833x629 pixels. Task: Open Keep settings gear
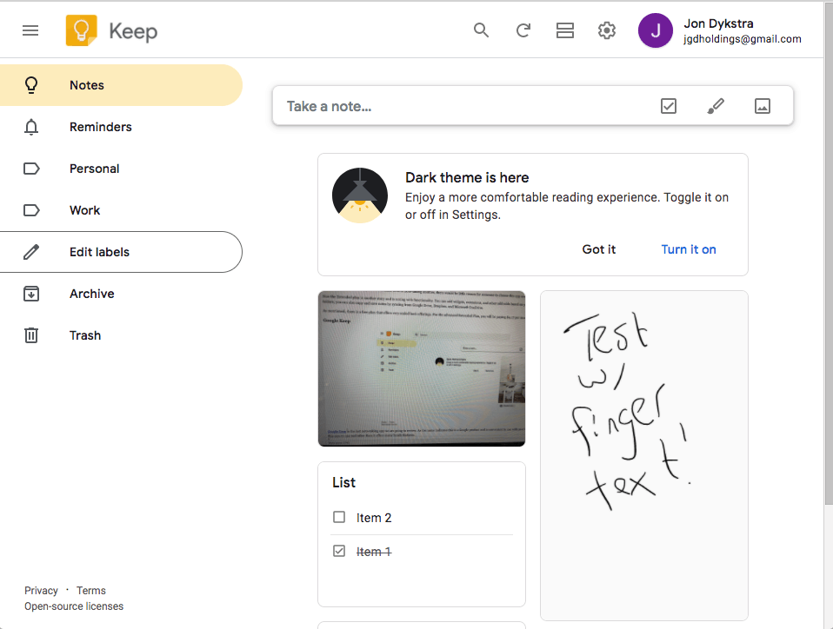pyautogui.click(x=606, y=30)
